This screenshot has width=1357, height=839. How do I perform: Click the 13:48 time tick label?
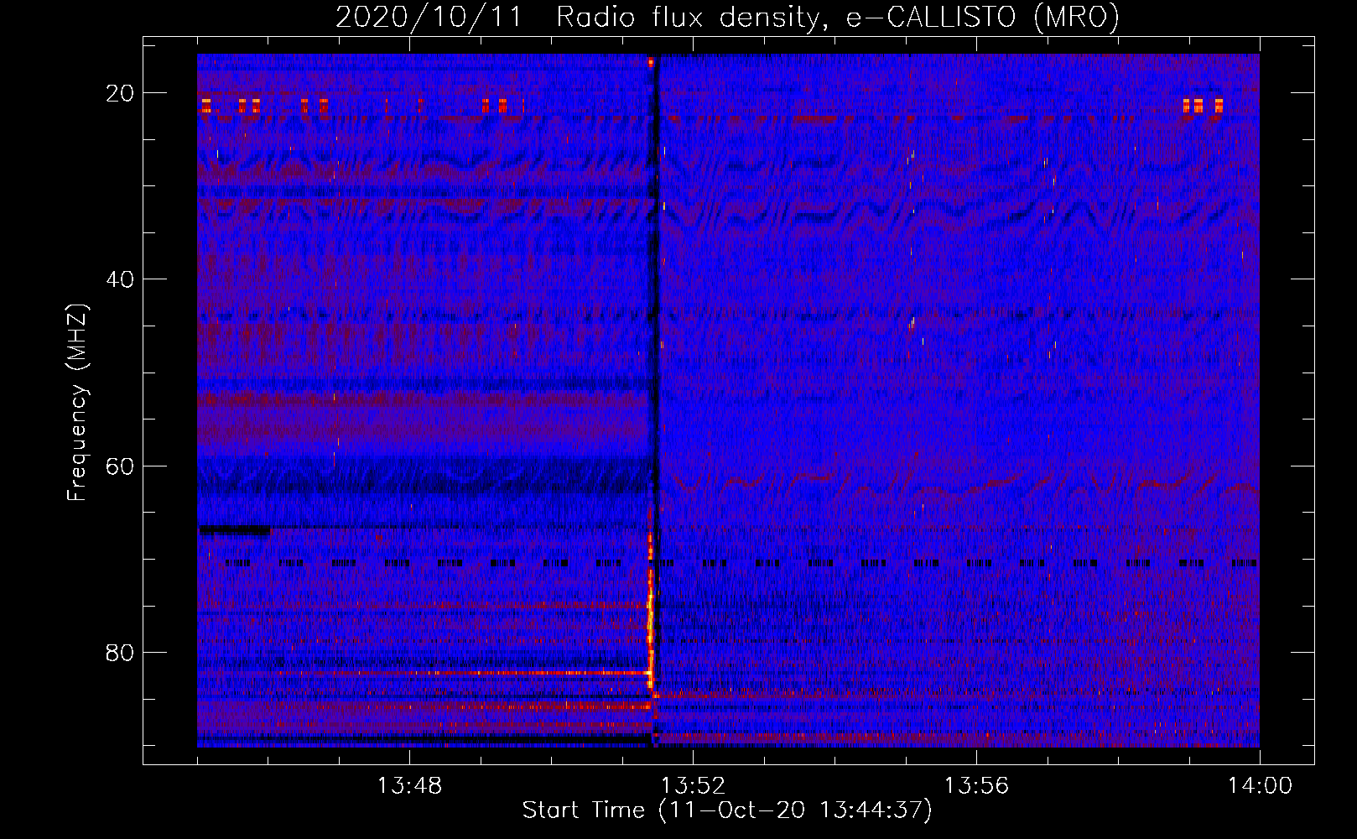[x=408, y=786]
